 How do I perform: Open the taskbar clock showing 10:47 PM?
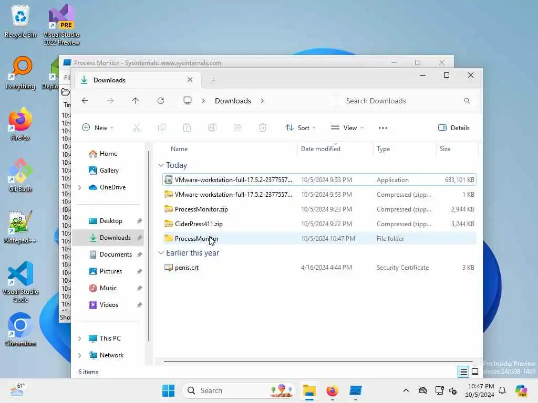pos(480,390)
